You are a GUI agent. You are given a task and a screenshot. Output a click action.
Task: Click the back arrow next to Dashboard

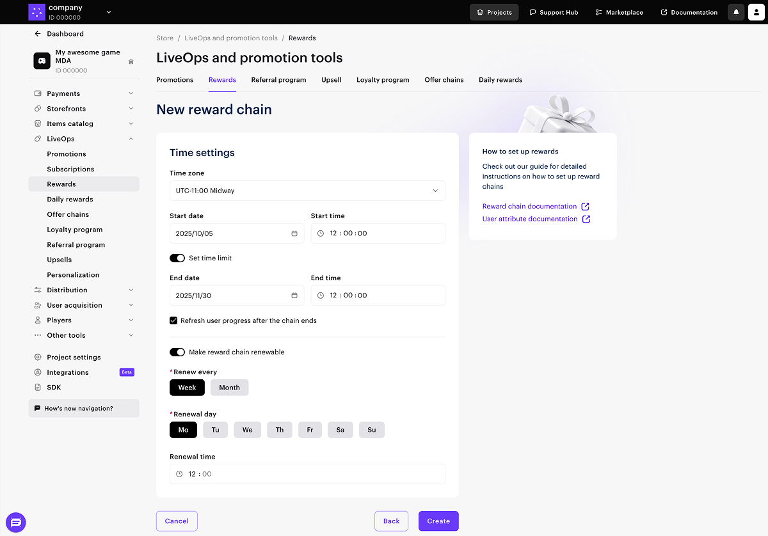[38, 34]
